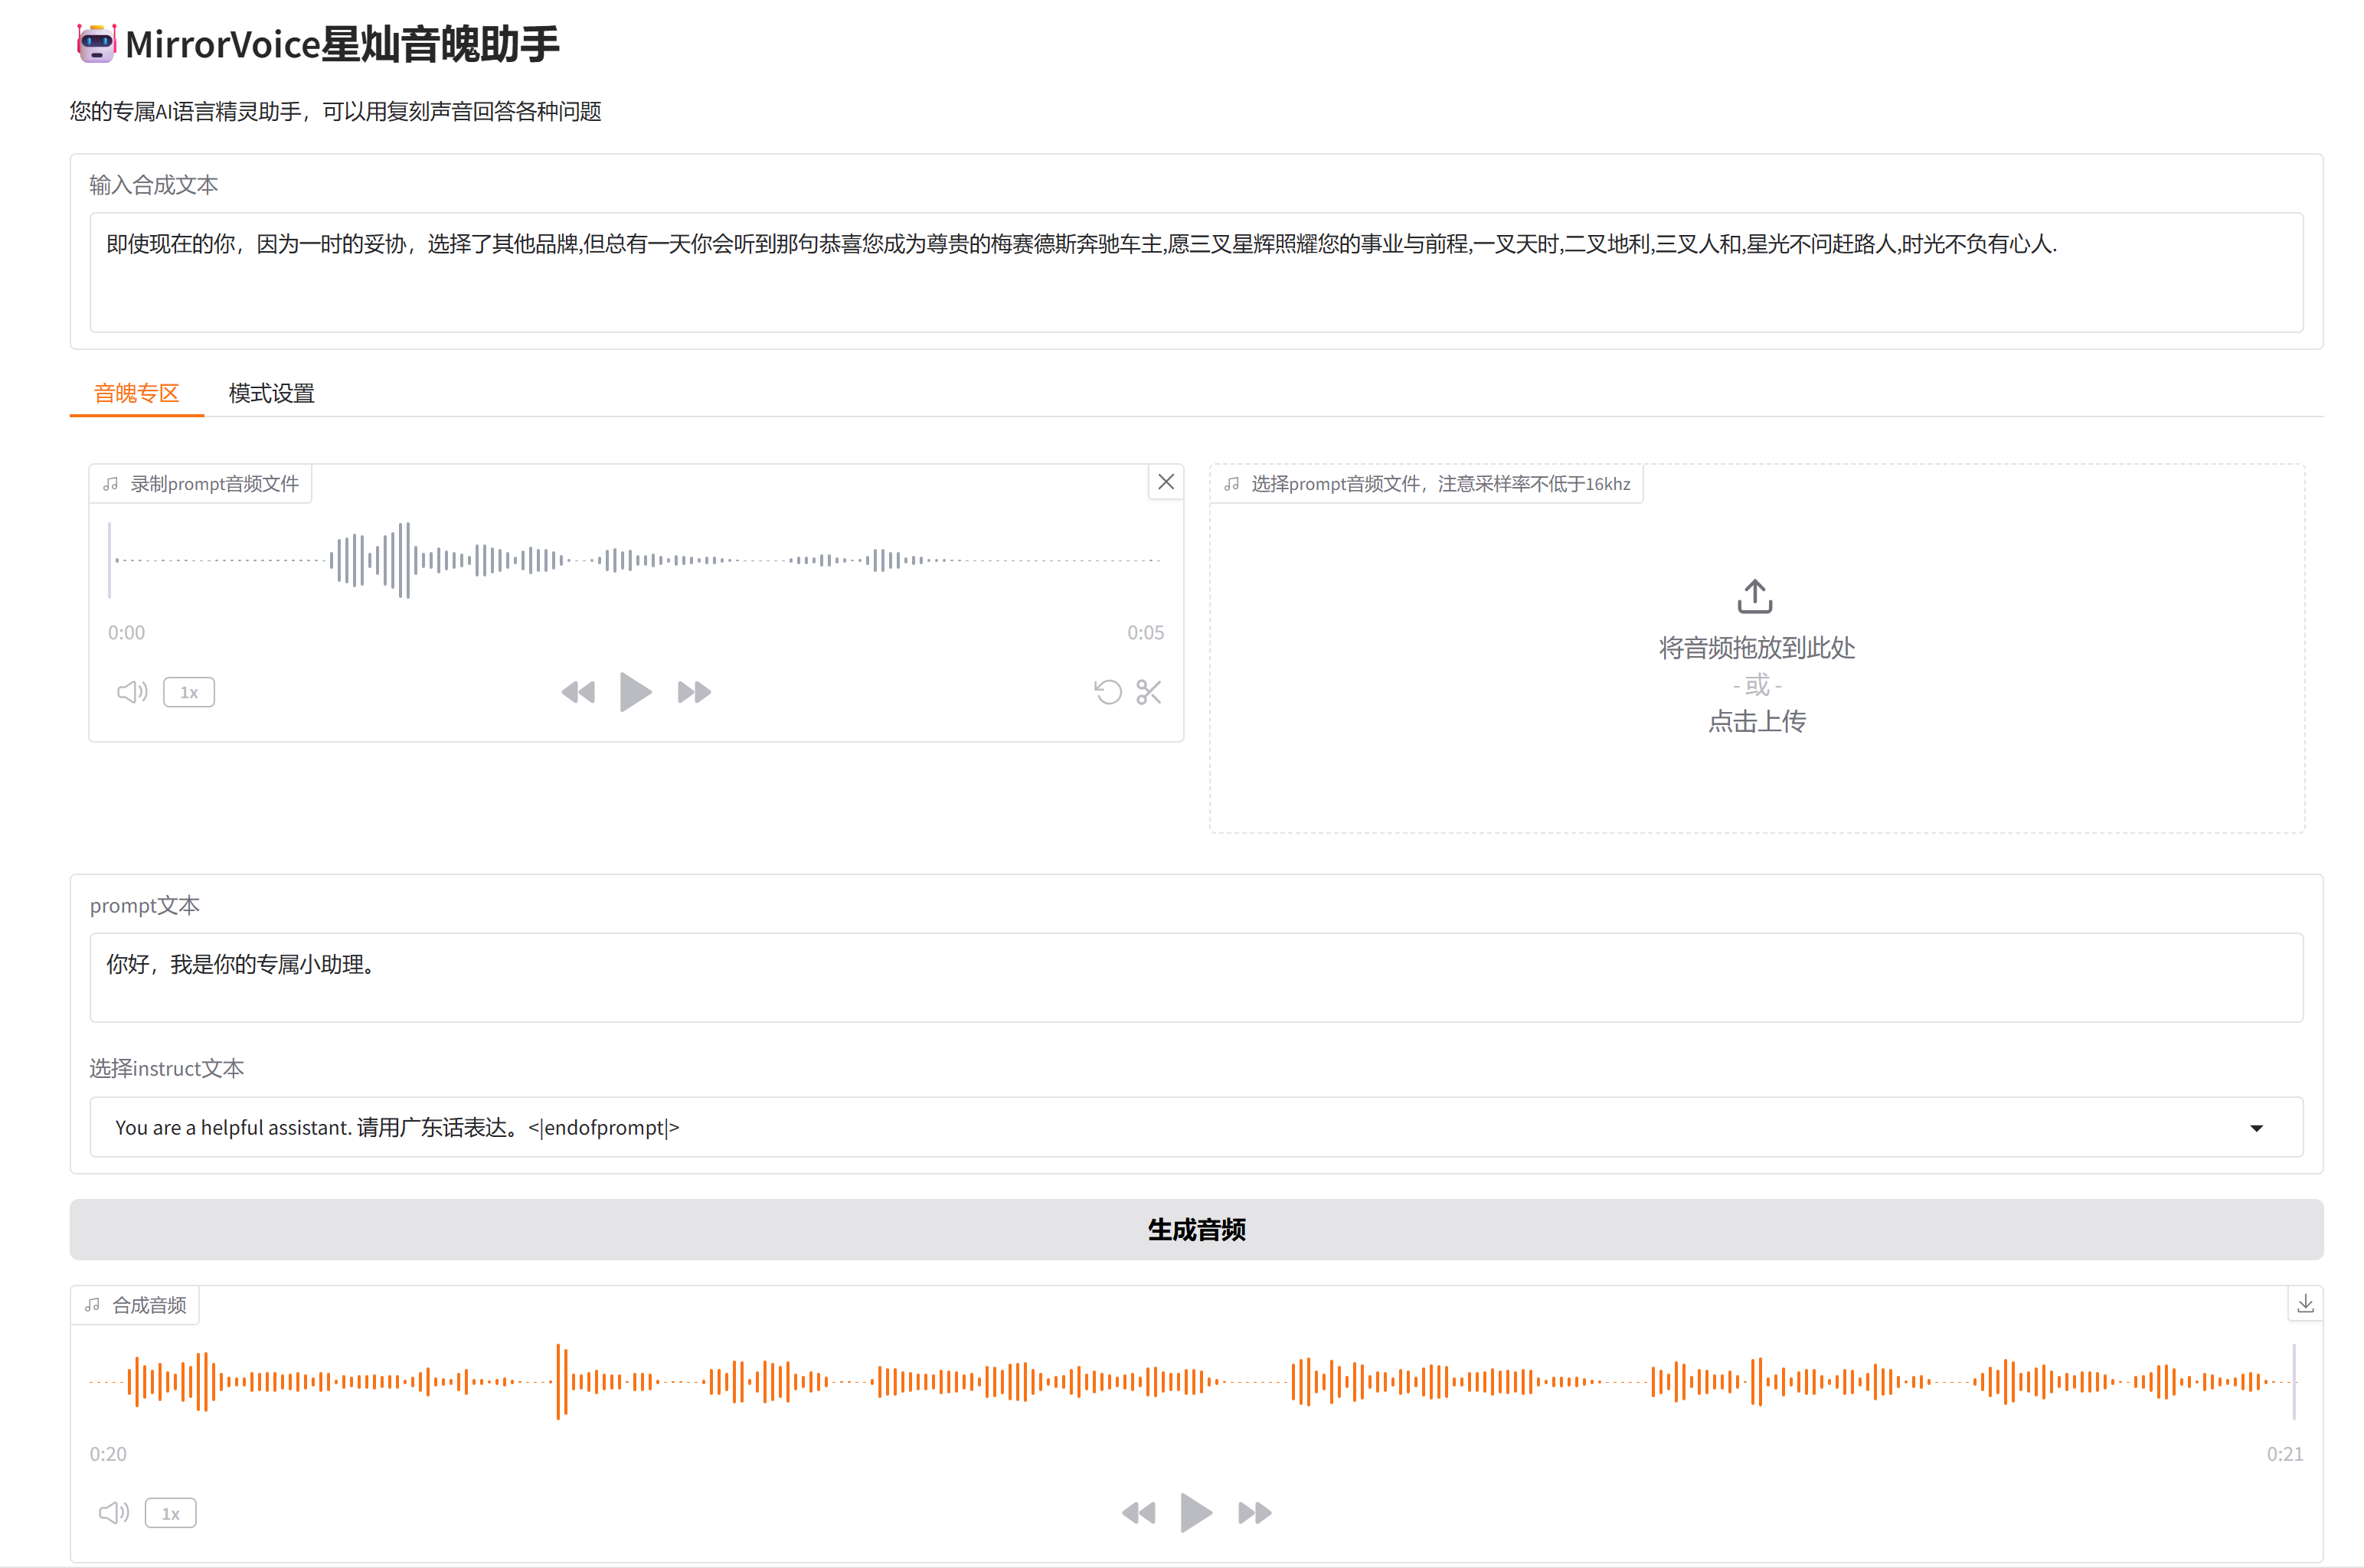Viewport: 2364px width, 1568px height.
Task: Reset recorded prompt audio playback
Action: pyautogui.click(x=1107, y=691)
